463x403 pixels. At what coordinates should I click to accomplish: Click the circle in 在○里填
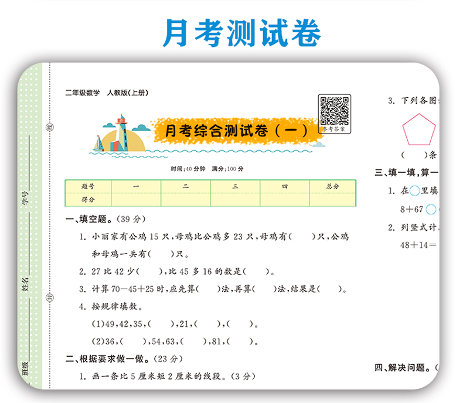(414, 190)
